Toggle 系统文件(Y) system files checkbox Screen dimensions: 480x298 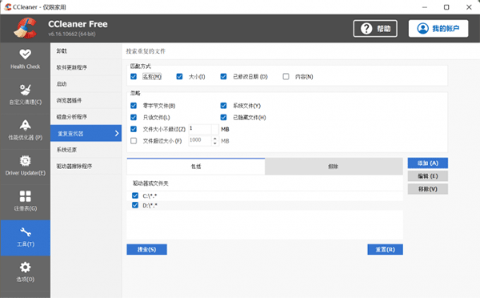223,106
